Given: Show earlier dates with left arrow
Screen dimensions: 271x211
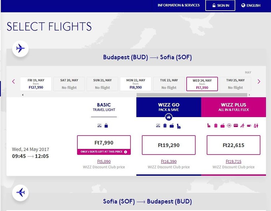Looking at the screenshot, I should point(14,81).
